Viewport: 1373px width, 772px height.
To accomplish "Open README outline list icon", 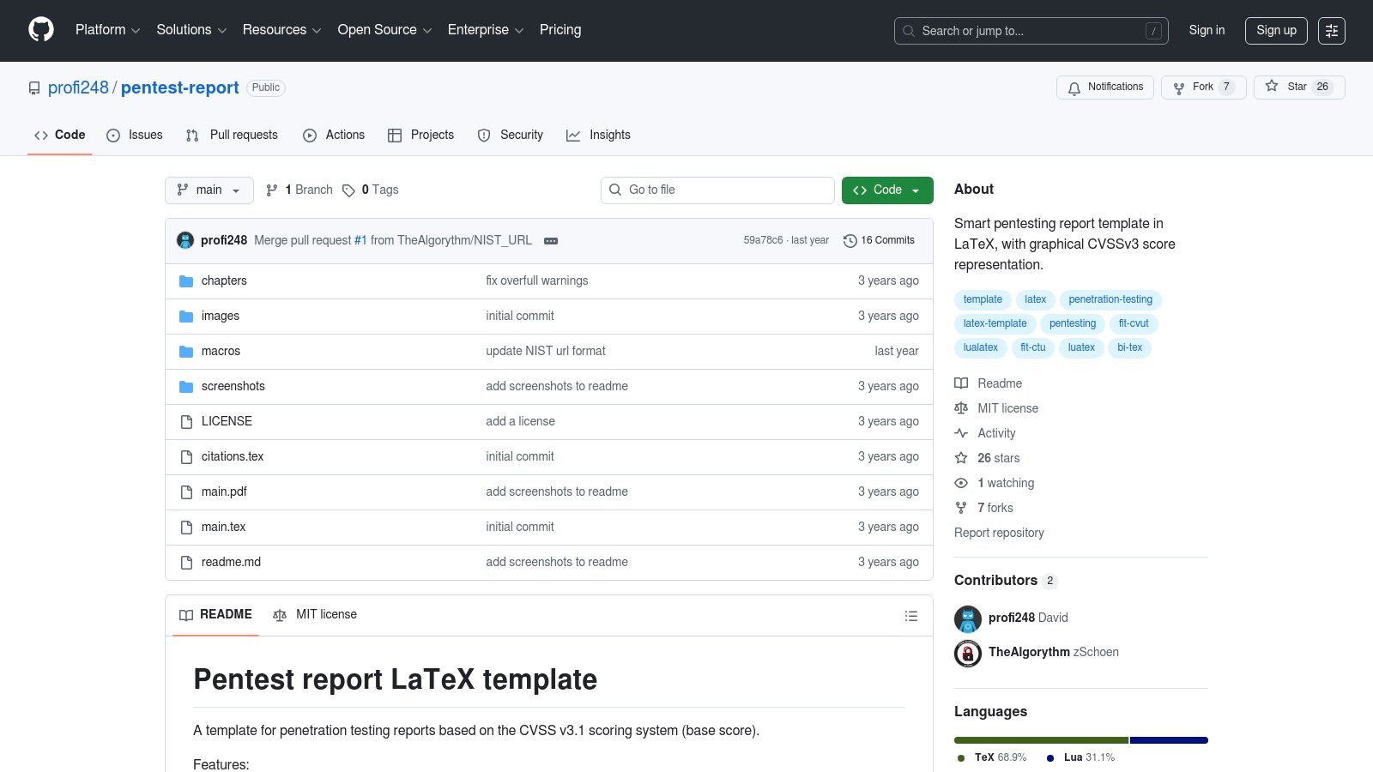I will pos(911,616).
